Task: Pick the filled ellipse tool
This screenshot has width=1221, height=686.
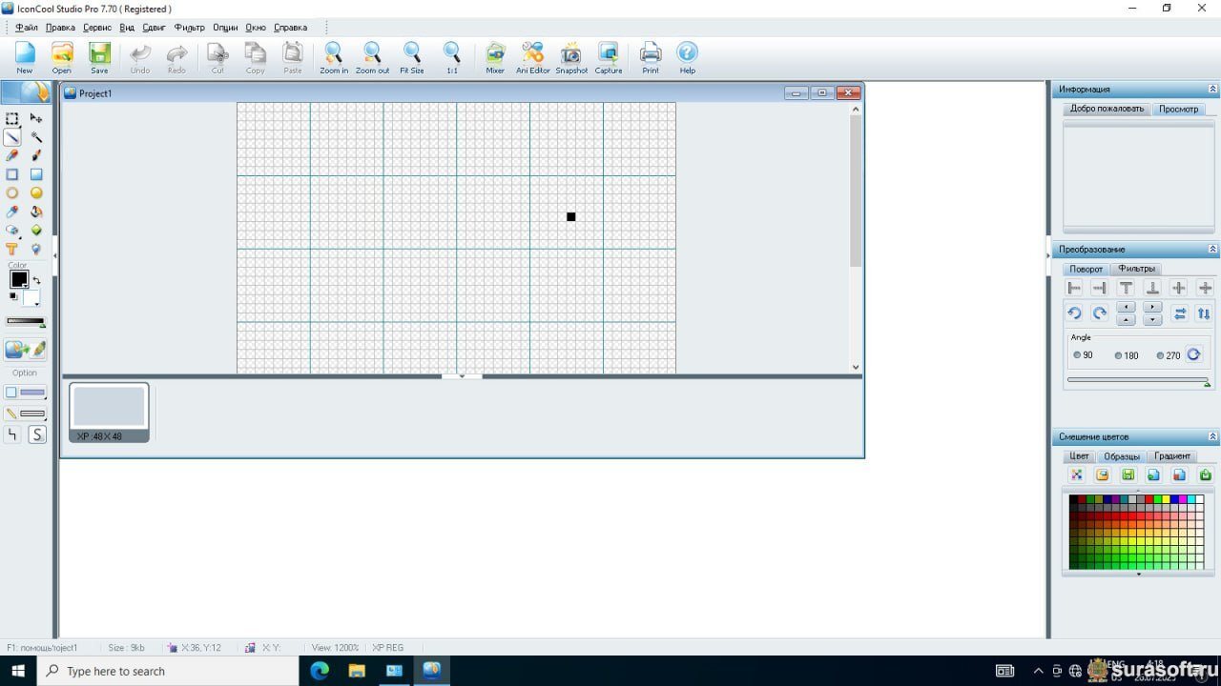Action: click(x=36, y=192)
